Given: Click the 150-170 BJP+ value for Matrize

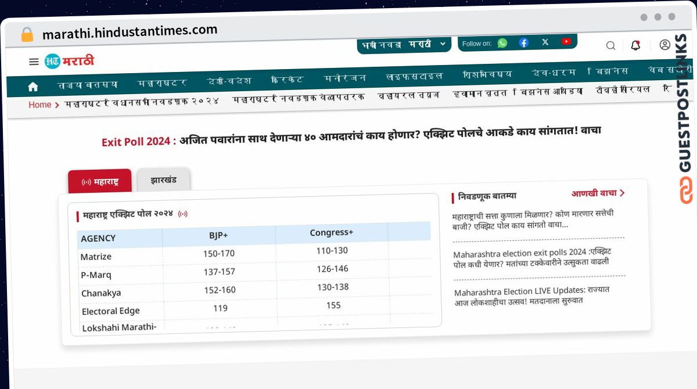Looking at the screenshot, I should click(x=219, y=254).
